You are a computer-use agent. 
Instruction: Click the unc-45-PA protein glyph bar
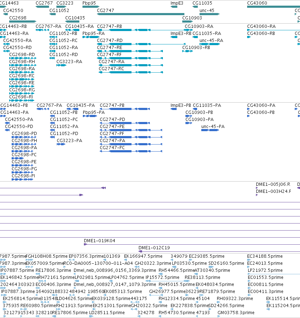point(210,130)
